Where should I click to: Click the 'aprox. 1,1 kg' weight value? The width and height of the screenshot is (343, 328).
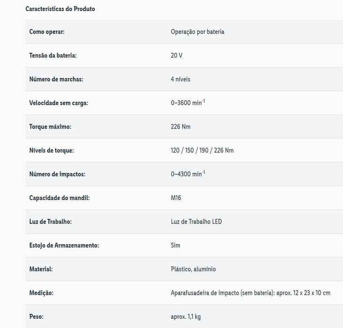[186, 317]
